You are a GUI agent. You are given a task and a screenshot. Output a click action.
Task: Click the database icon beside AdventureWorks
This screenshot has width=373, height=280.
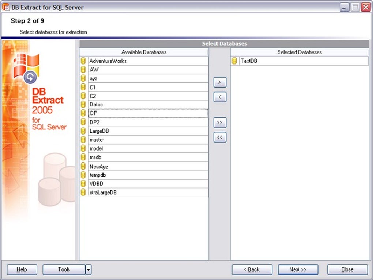click(x=83, y=61)
